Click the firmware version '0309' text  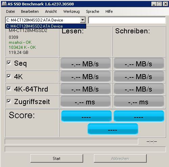coord(14,37)
